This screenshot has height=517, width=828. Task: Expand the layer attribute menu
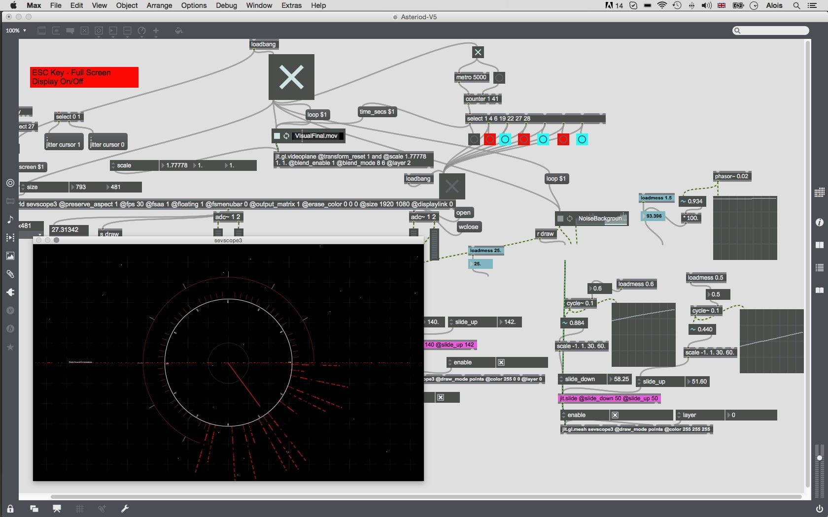pyautogui.click(x=679, y=415)
